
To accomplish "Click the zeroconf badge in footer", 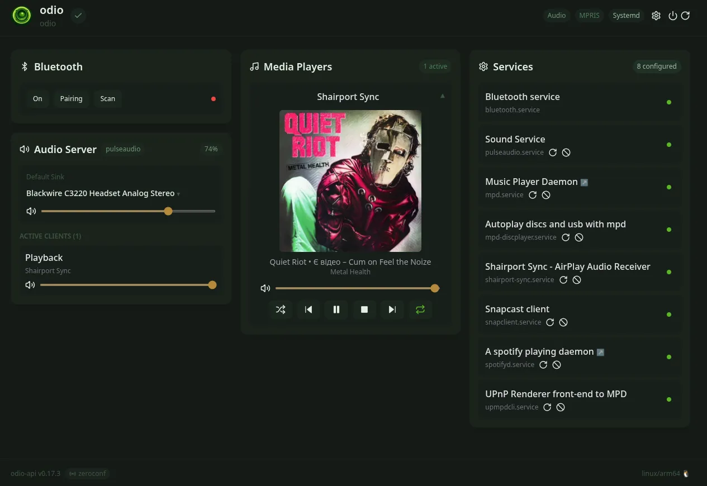I will pos(87,474).
